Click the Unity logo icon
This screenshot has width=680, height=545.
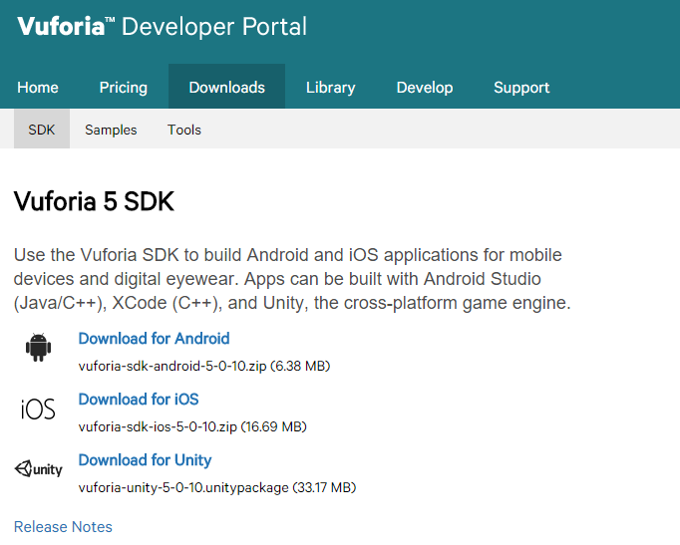point(38,468)
